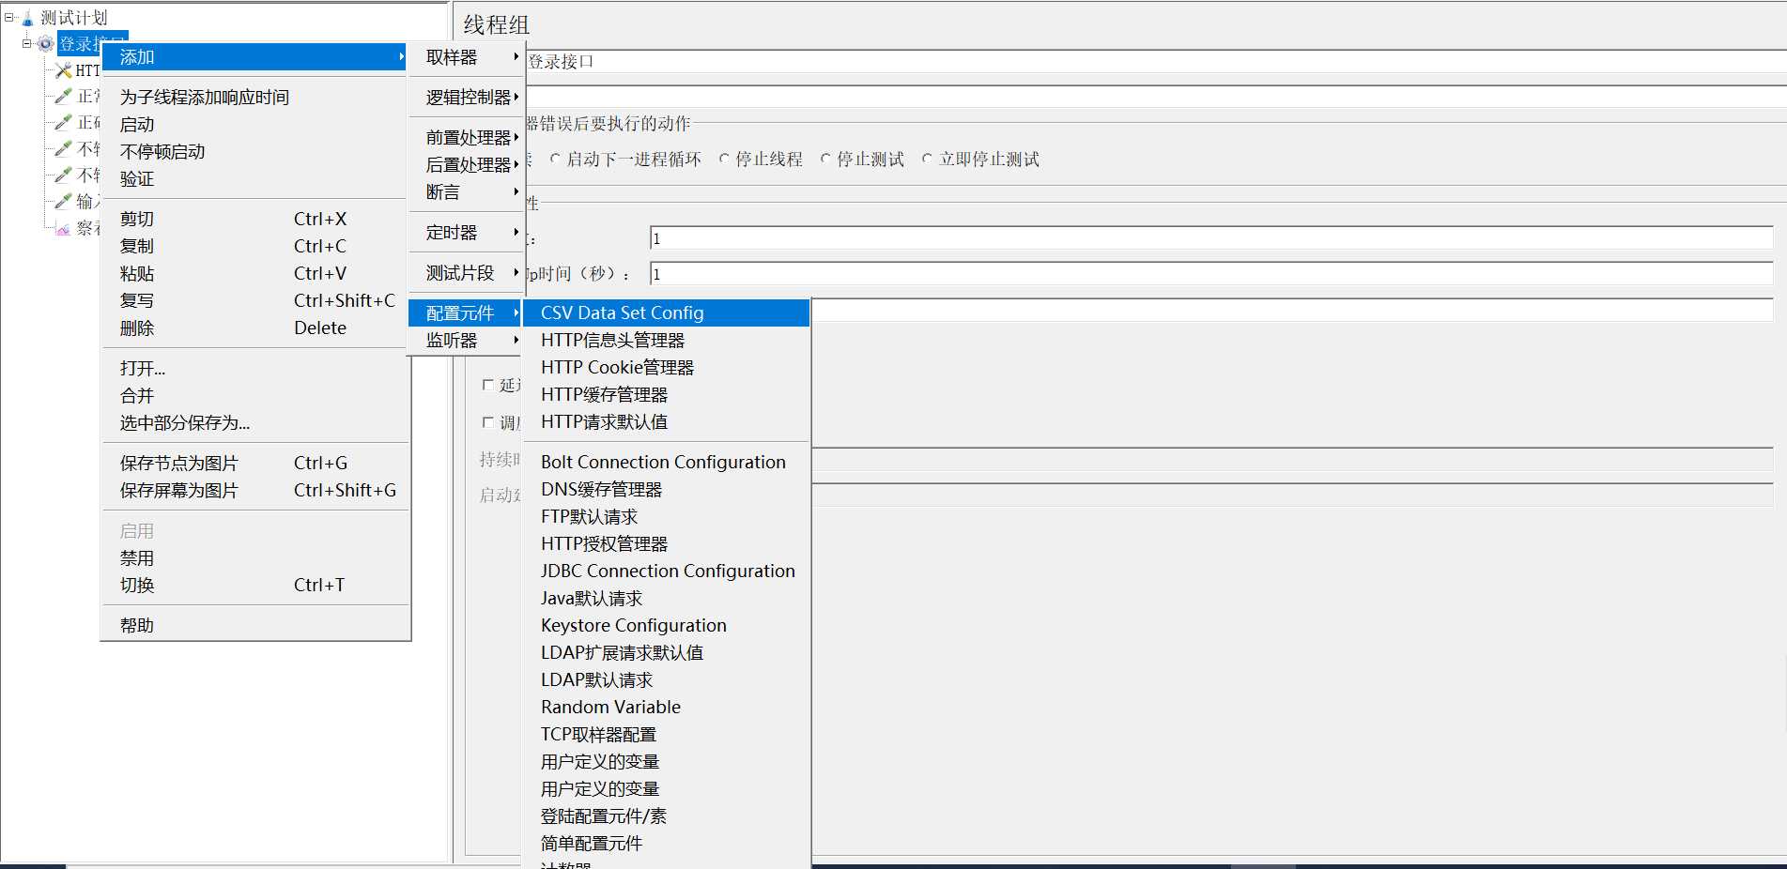This screenshot has width=1787, height=869.
Task: Open the 前置处理器 submenu
Action: 467,137
